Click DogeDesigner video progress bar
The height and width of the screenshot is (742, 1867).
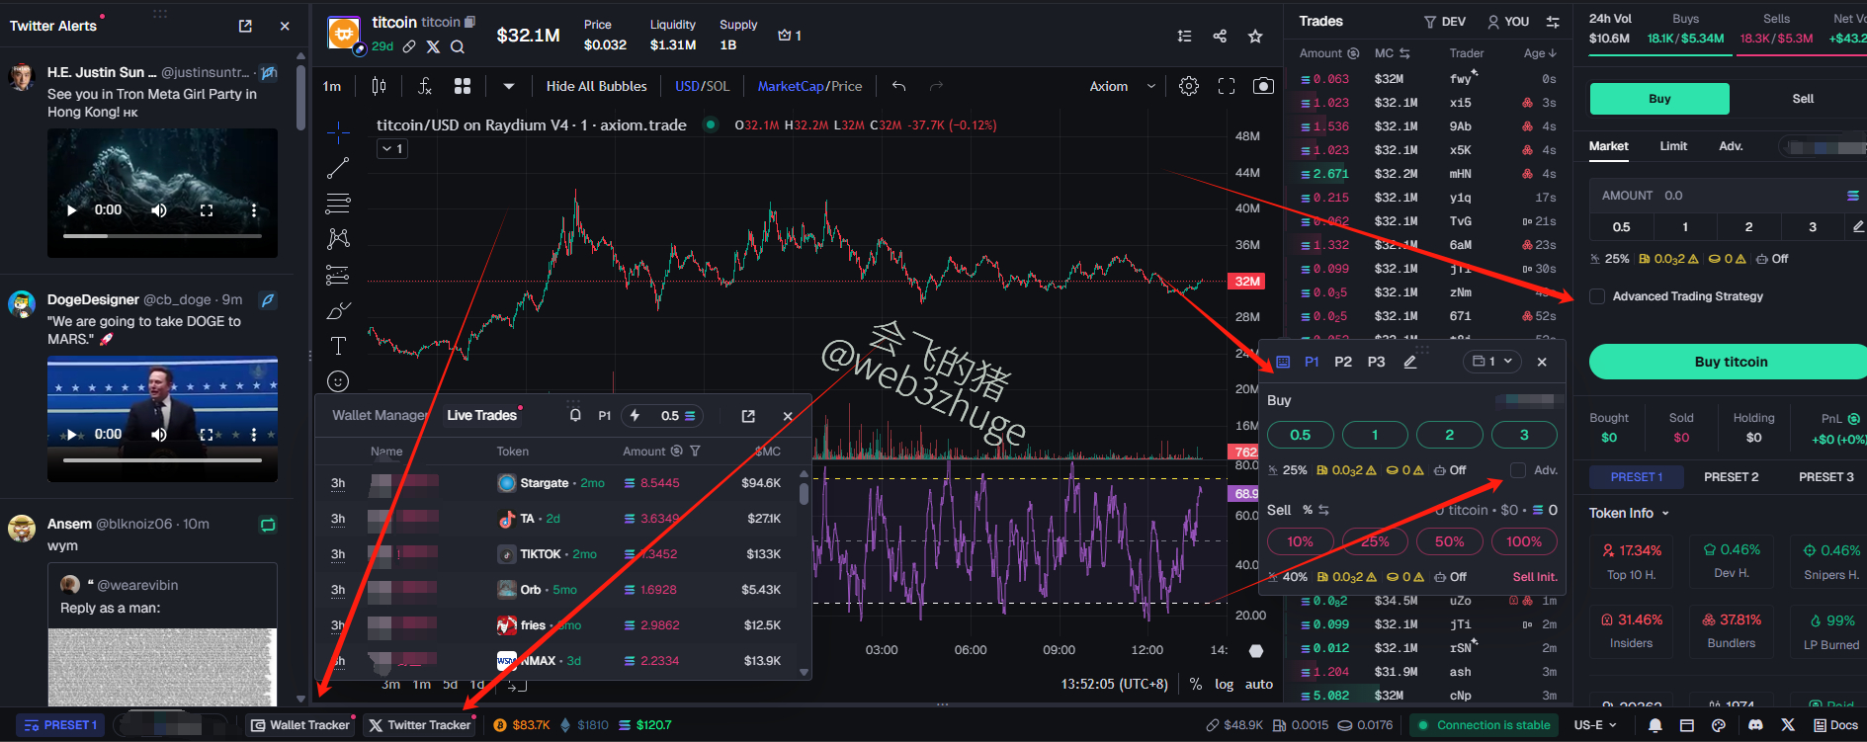[x=162, y=460]
